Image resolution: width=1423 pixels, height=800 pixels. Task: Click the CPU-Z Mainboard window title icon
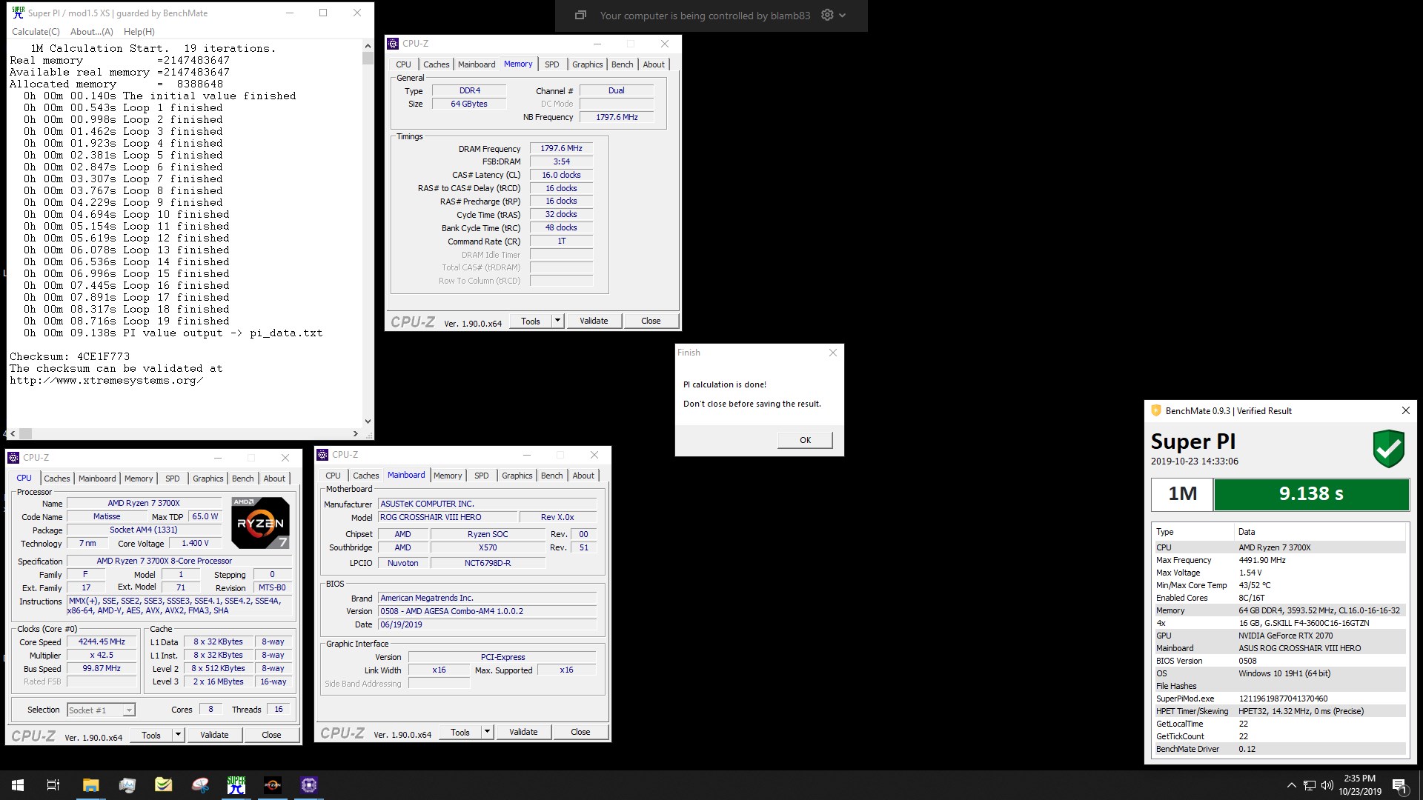[x=322, y=455]
